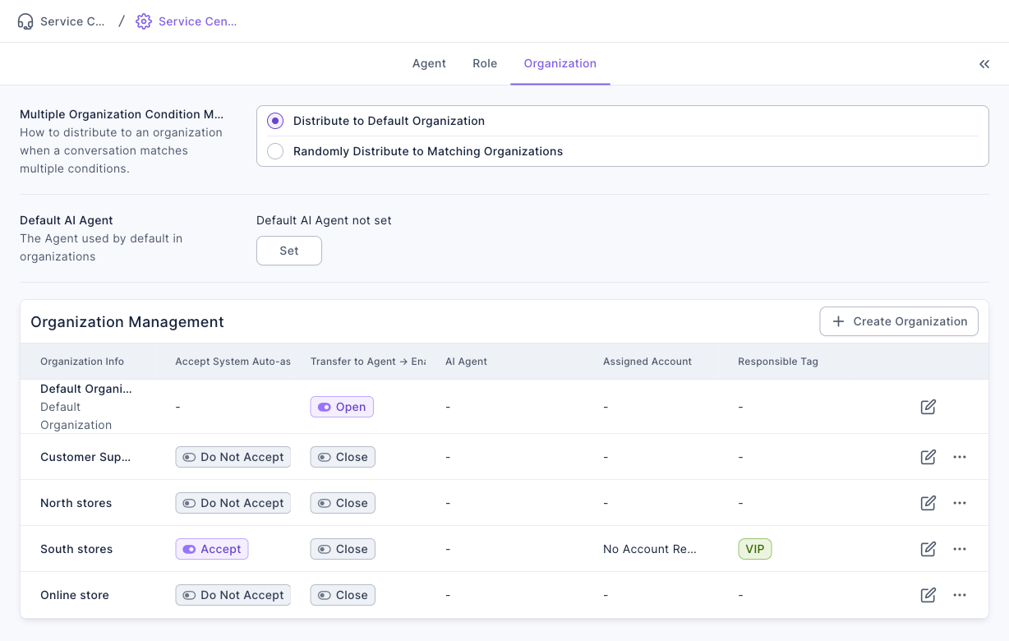Toggle Do Not Accept for Customer Support
Screen dimensions: 1009x641
click(x=233, y=457)
